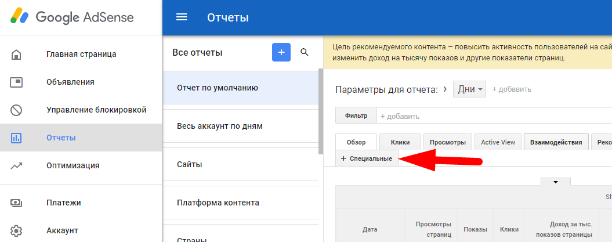Click the block icon beside Управление блокировкой
The height and width of the screenshot is (242, 612).
click(x=16, y=110)
